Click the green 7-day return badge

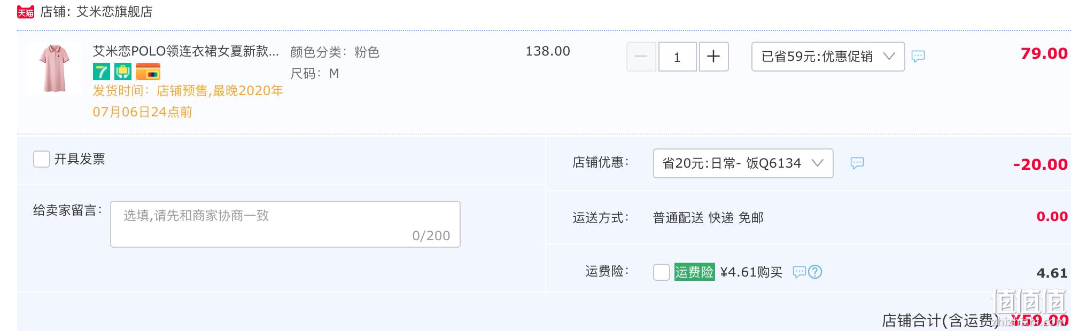(x=102, y=72)
